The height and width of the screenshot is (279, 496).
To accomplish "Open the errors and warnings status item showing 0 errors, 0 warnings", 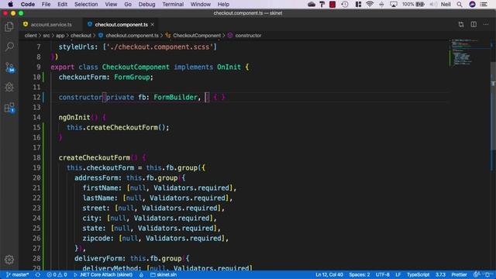I will pos(57,274).
